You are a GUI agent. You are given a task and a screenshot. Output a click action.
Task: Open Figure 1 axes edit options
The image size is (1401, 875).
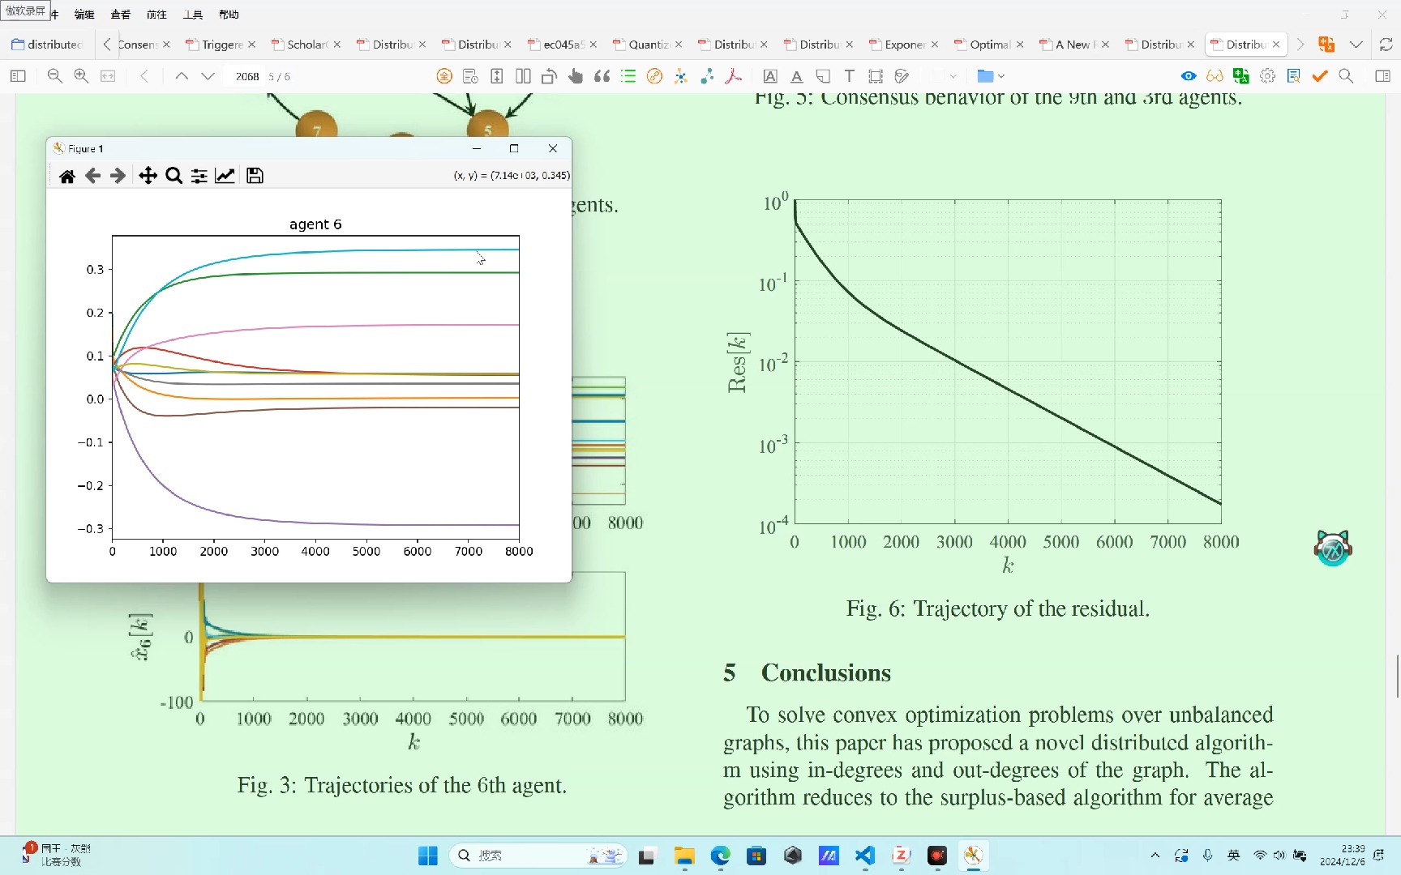tap(225, 176)
